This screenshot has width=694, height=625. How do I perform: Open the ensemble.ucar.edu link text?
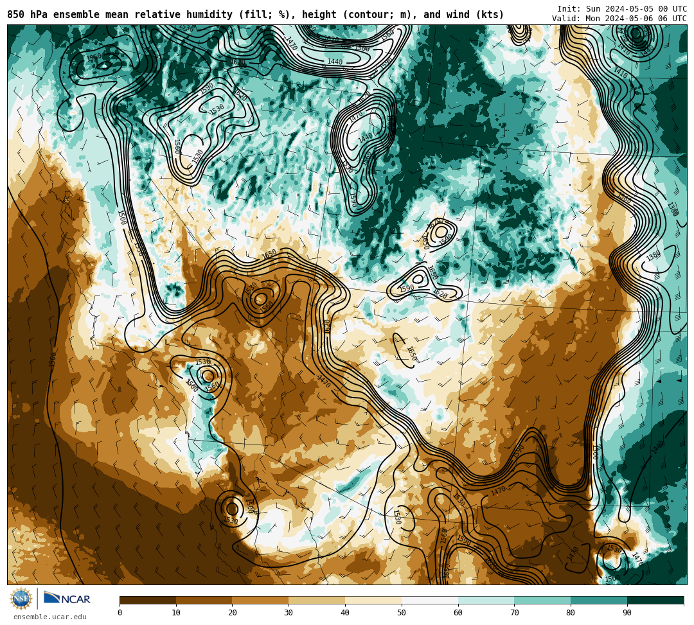[x=50, y=617]
